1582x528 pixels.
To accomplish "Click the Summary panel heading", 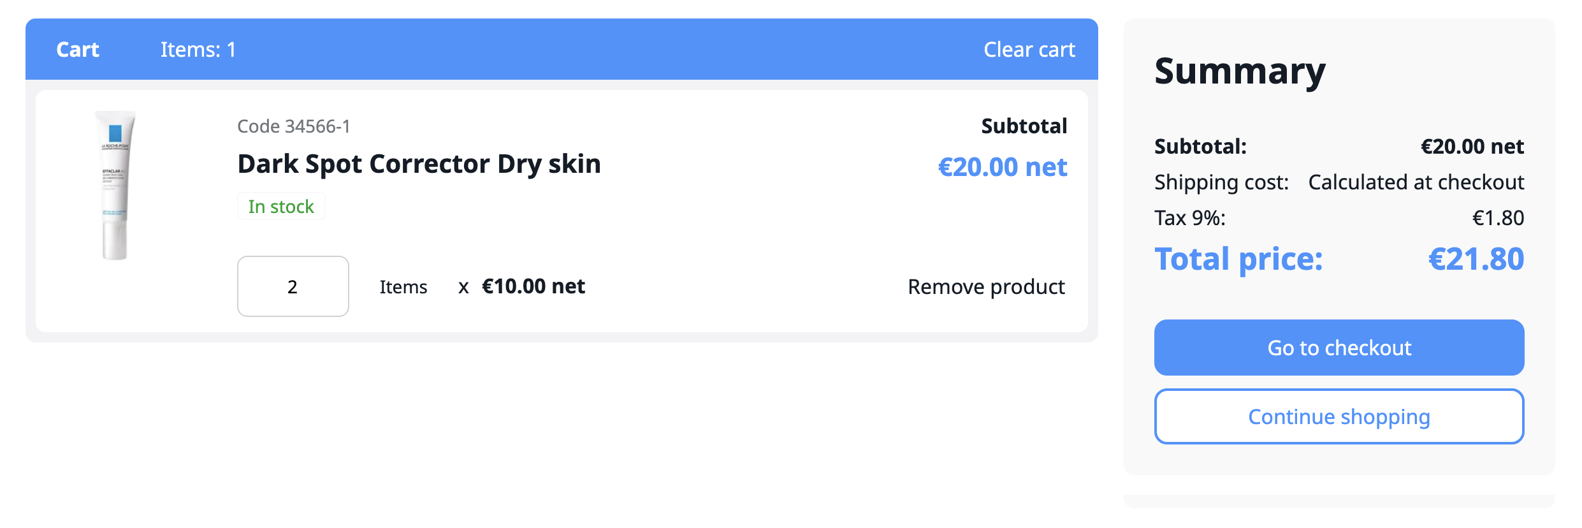I will click(1240, 71).
